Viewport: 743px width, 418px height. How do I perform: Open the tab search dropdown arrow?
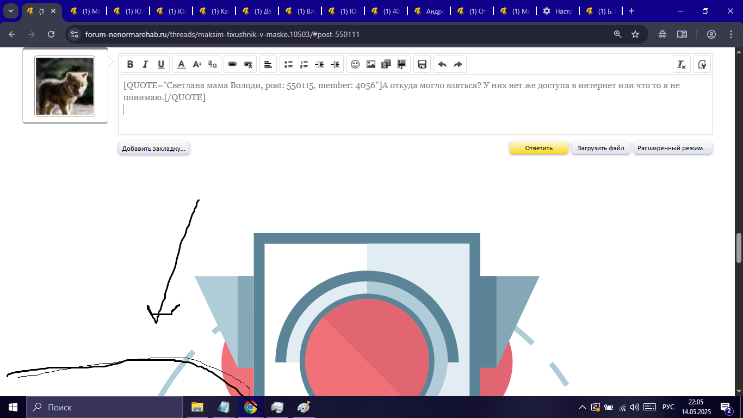pos(10,11)
